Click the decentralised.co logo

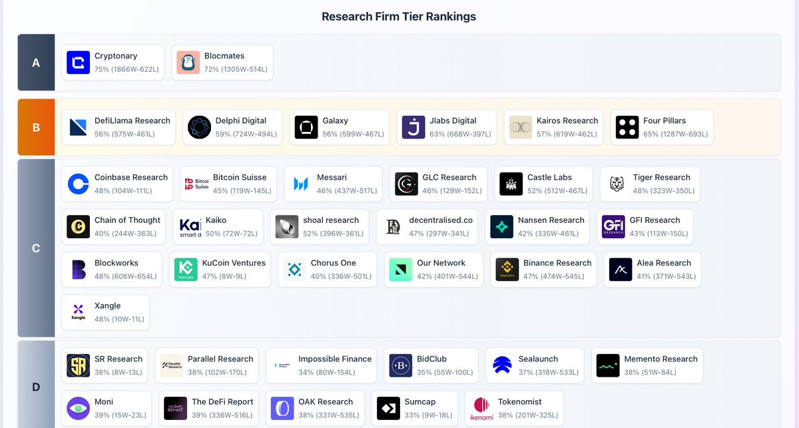[393, 226]
